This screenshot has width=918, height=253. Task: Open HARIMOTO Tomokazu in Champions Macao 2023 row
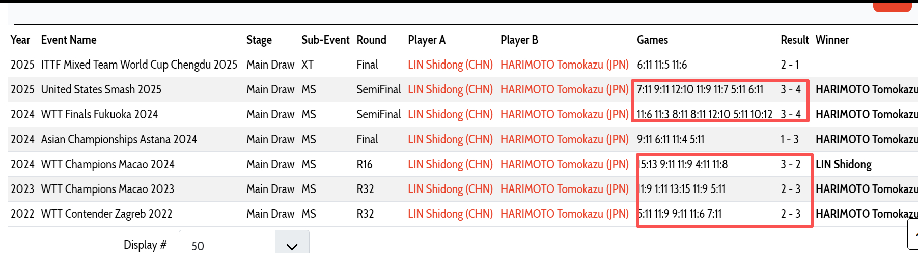coord(564,189)
